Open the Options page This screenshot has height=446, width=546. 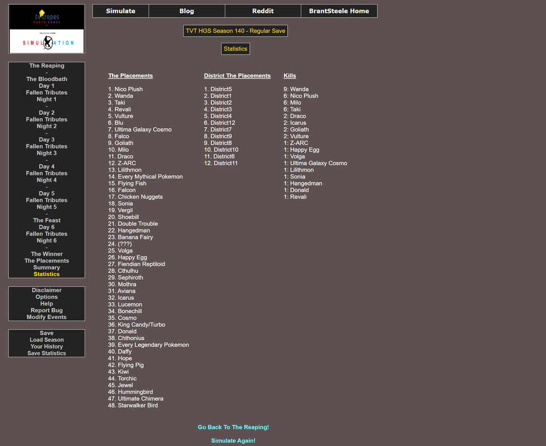47,297
